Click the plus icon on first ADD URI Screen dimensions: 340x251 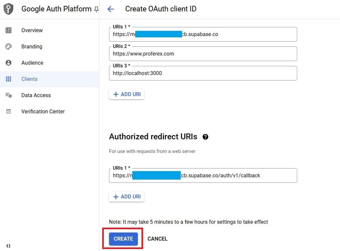[x=116, y=94]
